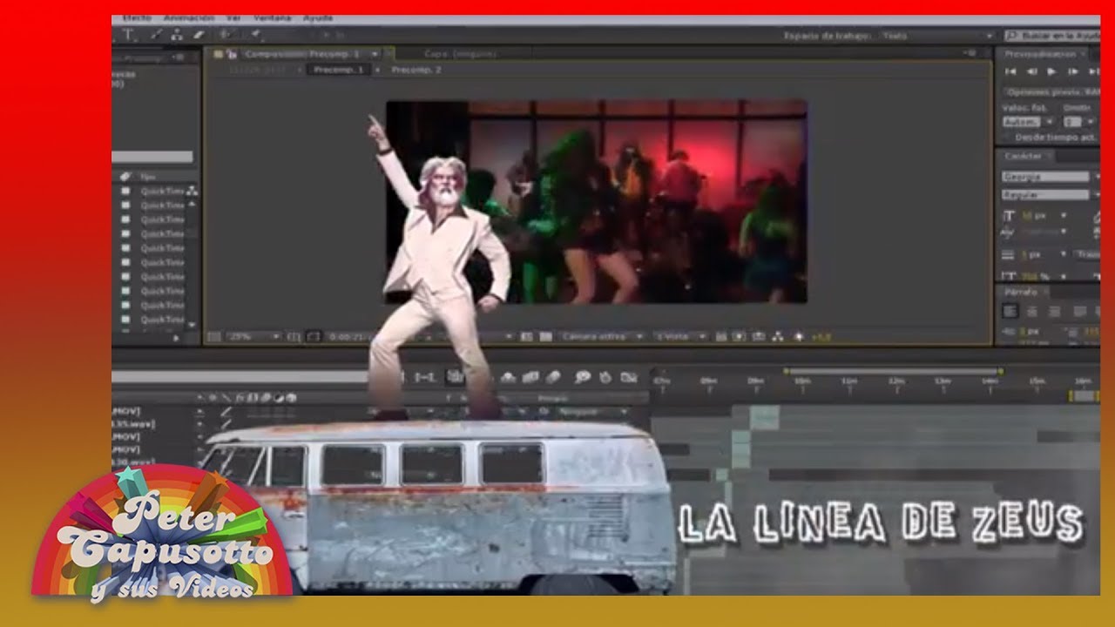Open the font size dropdown arrow
This screenshot has height=627, width=1115.
coord(1064,215)
